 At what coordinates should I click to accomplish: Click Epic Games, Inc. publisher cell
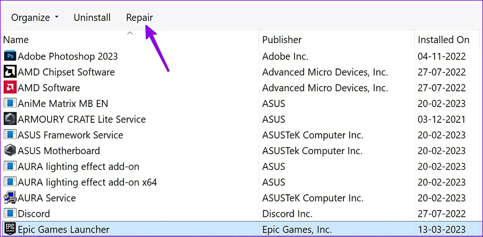[x=297, y=229]
